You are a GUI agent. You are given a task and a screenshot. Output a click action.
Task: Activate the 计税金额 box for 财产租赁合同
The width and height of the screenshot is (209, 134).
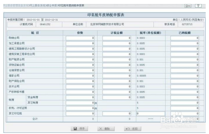click(117, 60)
